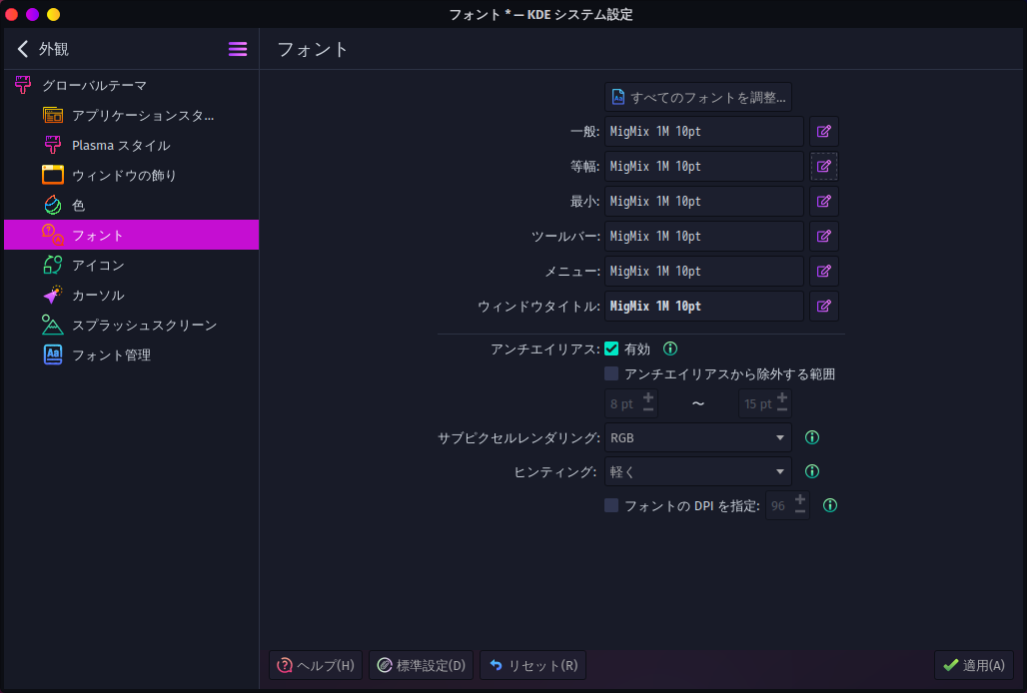Click the メニュー font field
Screen dimensions: 1027x693
pos(704,271)
